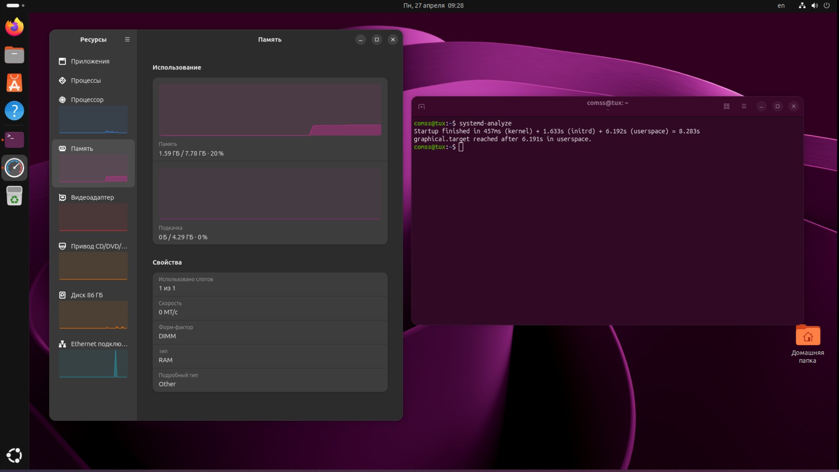Open the en keyboard layout indicator
Image resolution: width=839 pixels, height=472 pixels.
pos(781,6)
